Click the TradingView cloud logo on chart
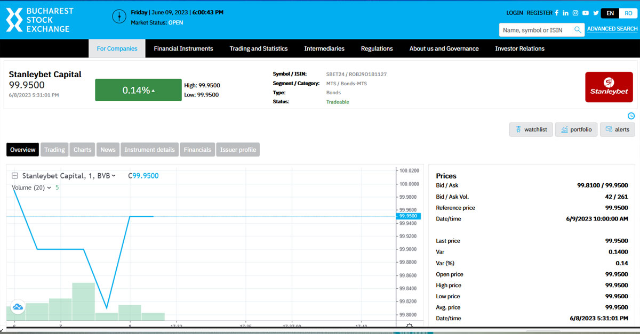 point(18,307)
